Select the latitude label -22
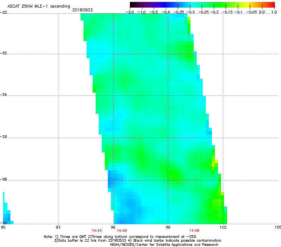Image resolution: width=281 pixels, height=247 pixels. click(3, 53)
